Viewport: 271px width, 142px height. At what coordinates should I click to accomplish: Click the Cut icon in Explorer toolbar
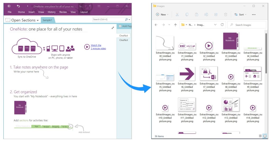point(177,15)
